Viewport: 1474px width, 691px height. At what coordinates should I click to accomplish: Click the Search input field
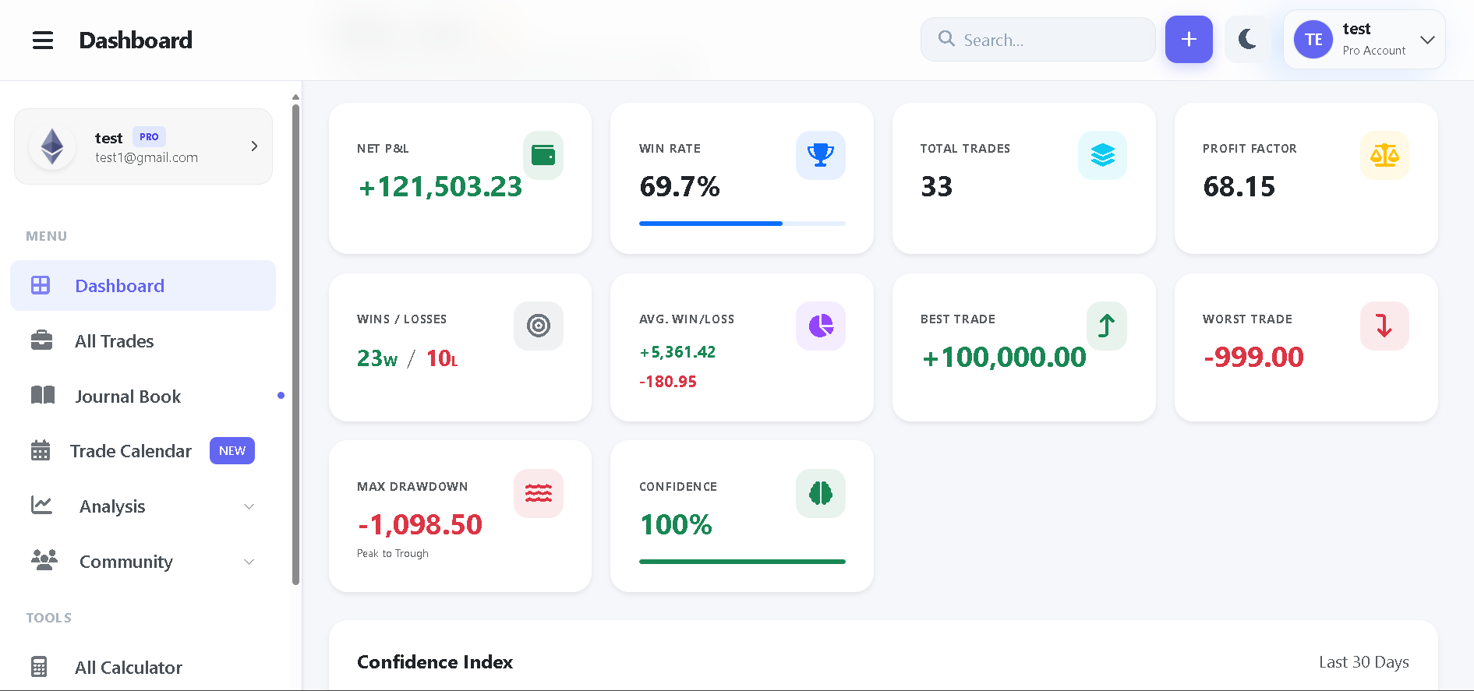[1038, 40]
